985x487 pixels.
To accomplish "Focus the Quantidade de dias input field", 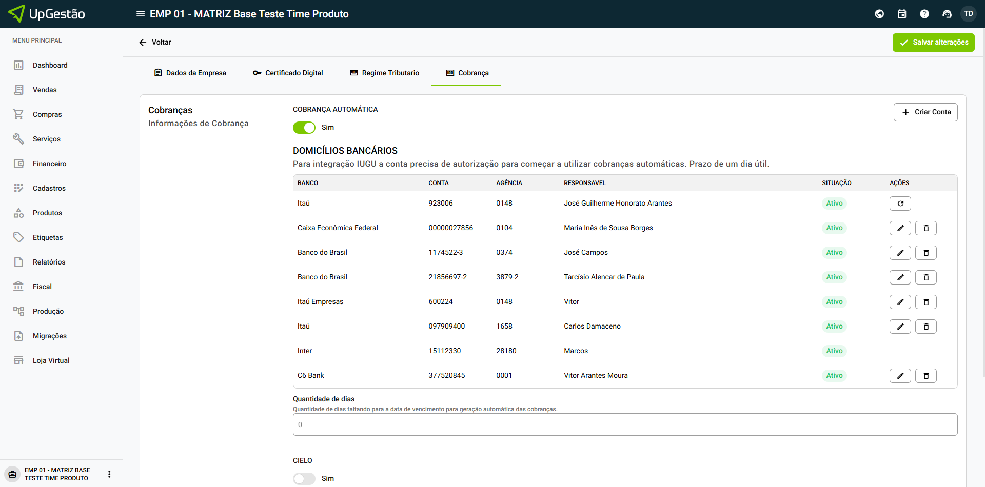I will (624, 424).
